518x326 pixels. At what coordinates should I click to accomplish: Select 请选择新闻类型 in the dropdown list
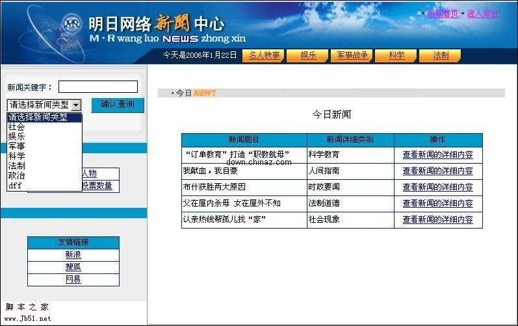[x=44, y=117]
